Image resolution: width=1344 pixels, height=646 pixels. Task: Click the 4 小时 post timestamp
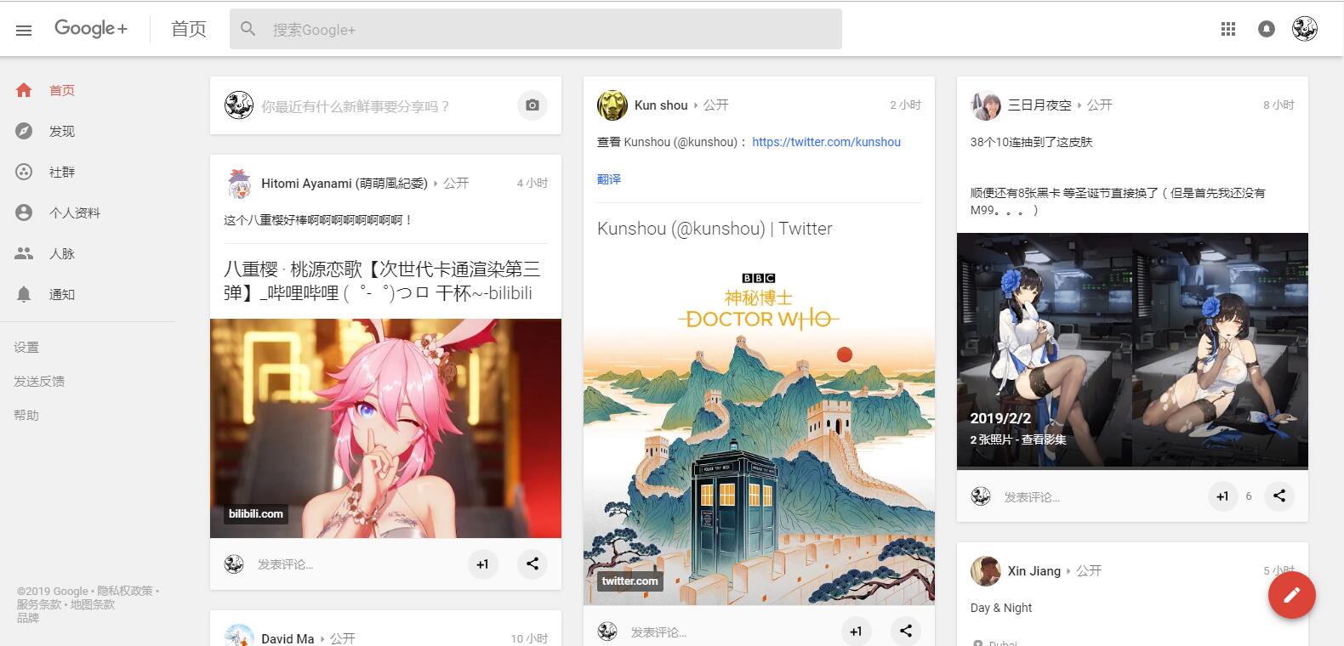(x=532, y=184)
